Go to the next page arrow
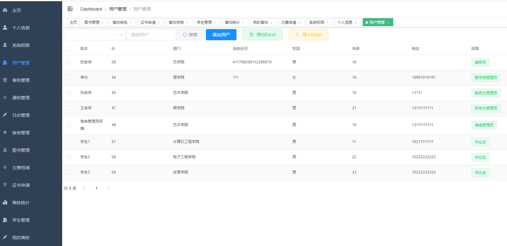 point(108,188)
